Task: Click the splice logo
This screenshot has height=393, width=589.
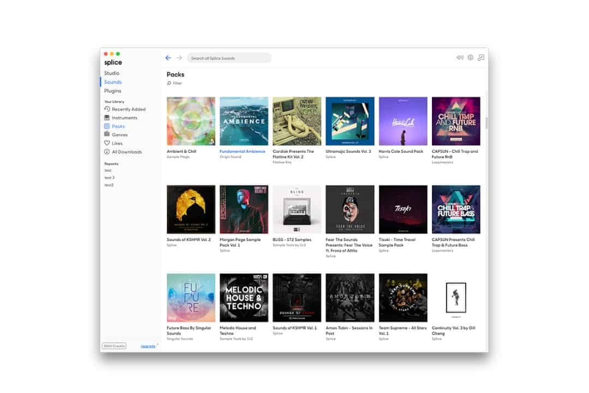Action: click(113, 62)
